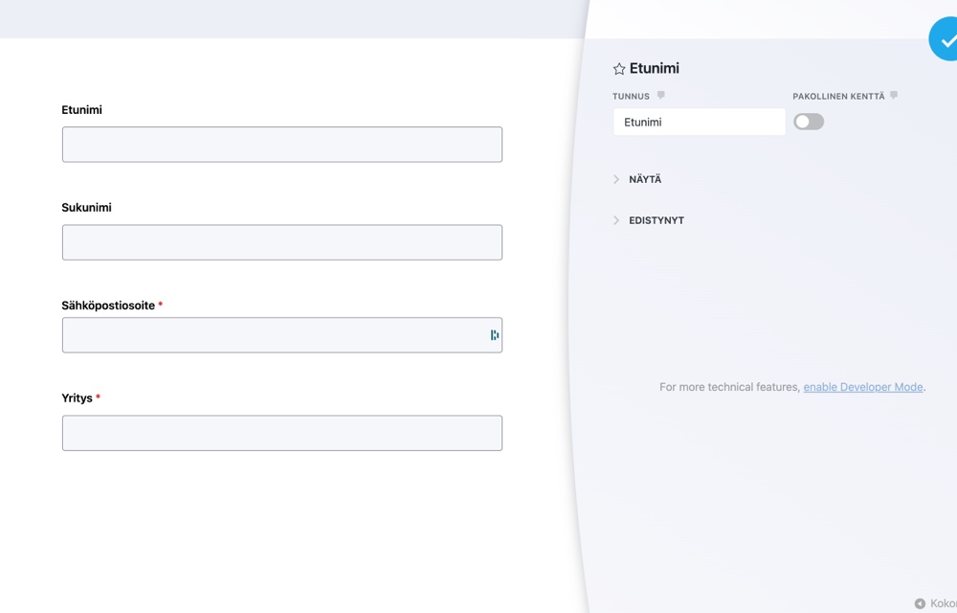The width and height of the screenshot is (957, 613).
Task: Click the star icon beside Etunimi heading
Action: pyautogui.click(x=619, y=69)
